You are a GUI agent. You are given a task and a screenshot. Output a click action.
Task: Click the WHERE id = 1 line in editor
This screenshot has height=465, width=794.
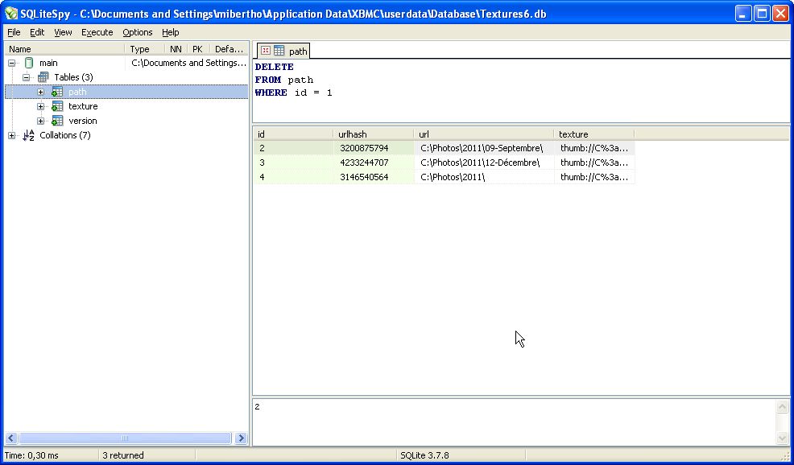click(294, 93)
